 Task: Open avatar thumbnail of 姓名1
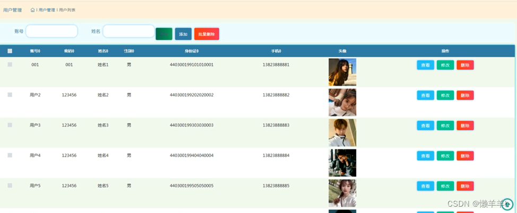click(342, 72)
